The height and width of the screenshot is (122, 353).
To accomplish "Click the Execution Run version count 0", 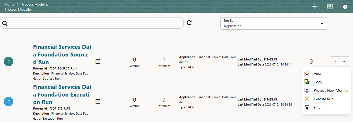I will click(135, 99).
